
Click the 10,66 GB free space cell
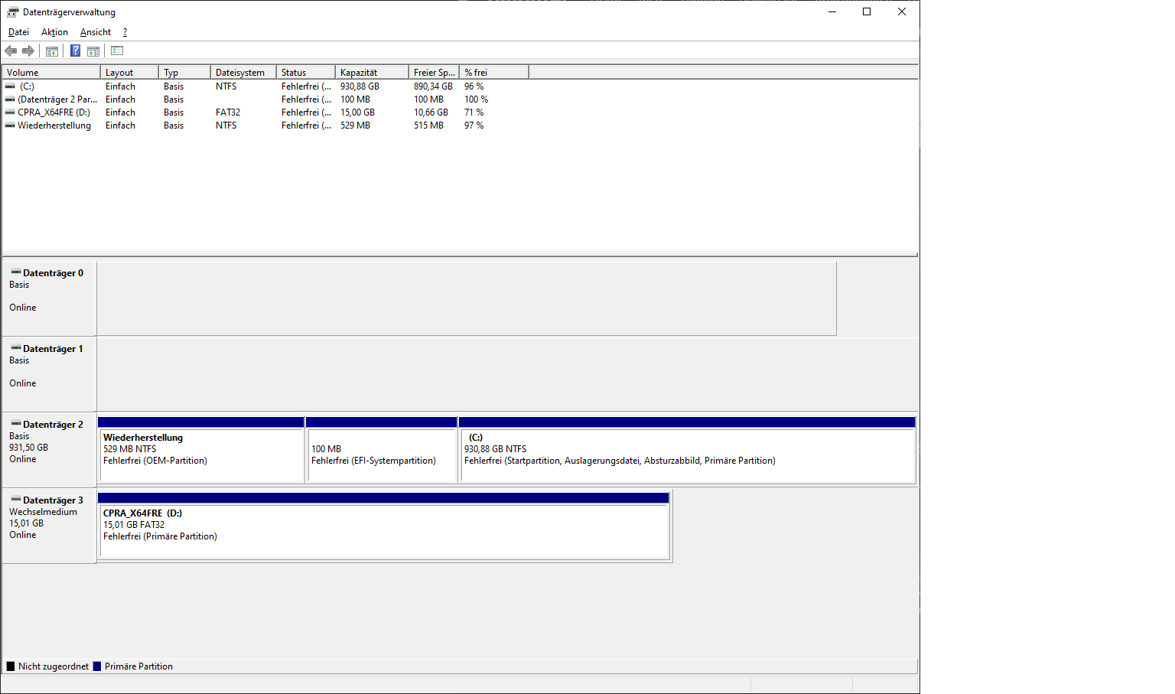pos(431,112)
